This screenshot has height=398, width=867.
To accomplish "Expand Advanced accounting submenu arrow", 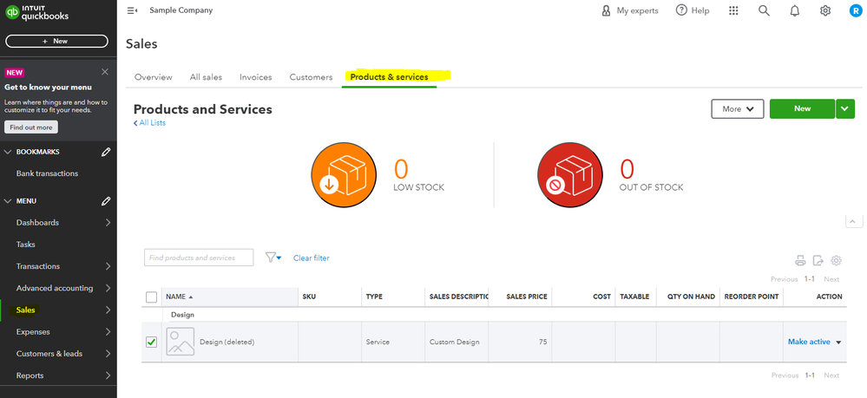I will tap(108, 288).
